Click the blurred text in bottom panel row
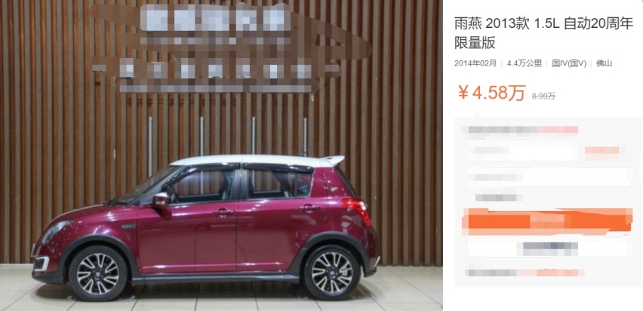 point(525,273)
